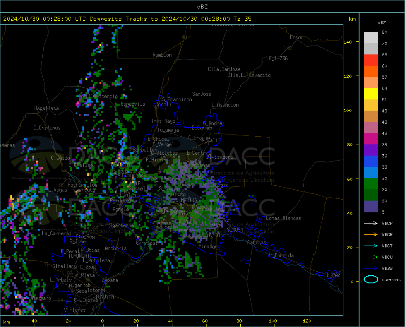Click the 'TUPUNGATO' map label

tap(81, 256)
